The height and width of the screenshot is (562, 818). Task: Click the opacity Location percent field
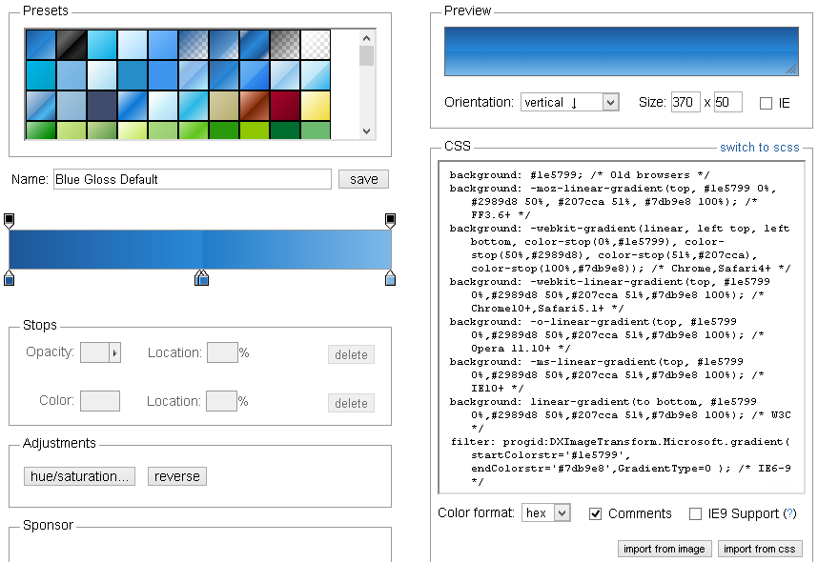click(x=222, y=353)
